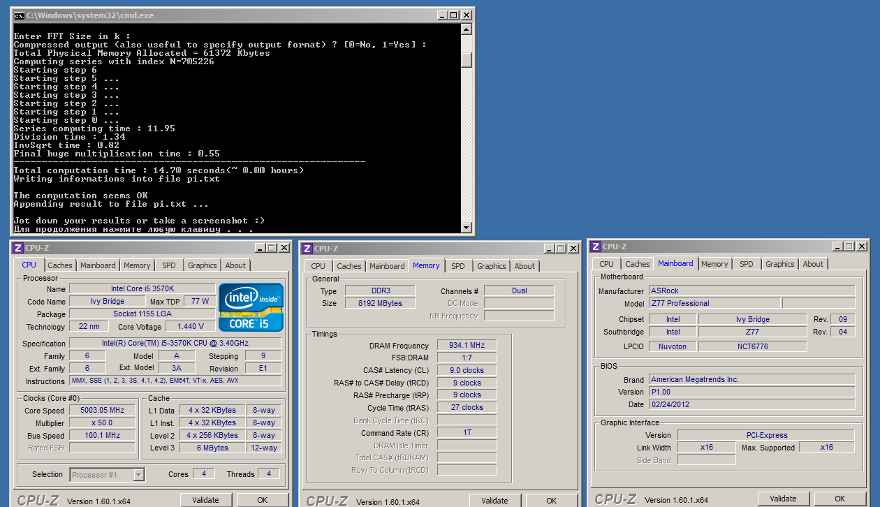Click the P1.00 BIOS version field
880x507 pixels.
(751, 392)
